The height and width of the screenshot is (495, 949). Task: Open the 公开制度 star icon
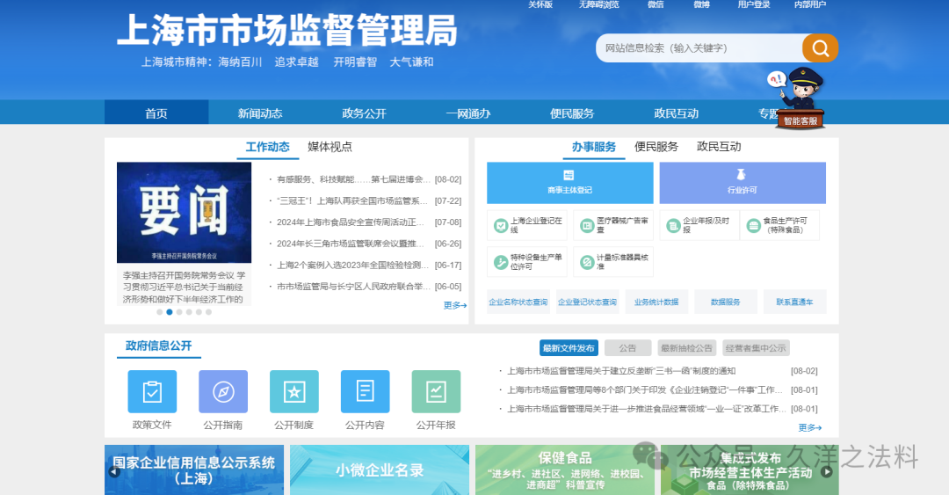point(293,391)
